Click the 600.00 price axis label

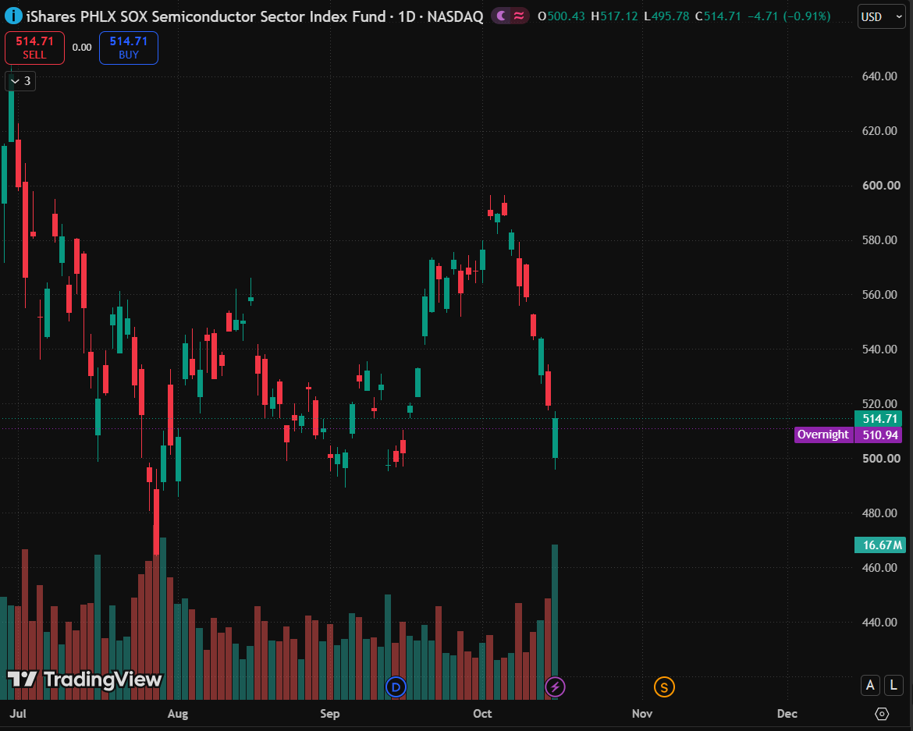click(x=880, y=185)
